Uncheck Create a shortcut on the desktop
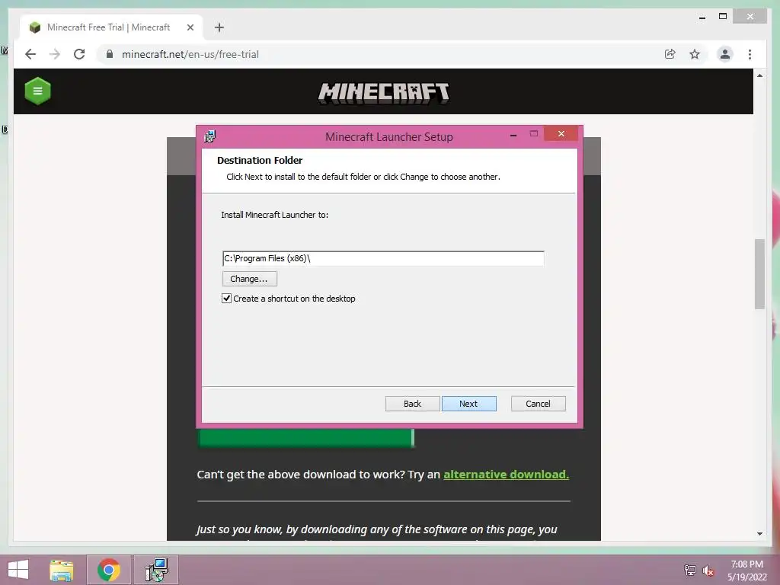Viewport: 780px width, 585px height. point(226,299)
